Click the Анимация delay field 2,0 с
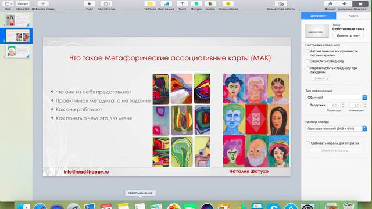 click(356, 105)
